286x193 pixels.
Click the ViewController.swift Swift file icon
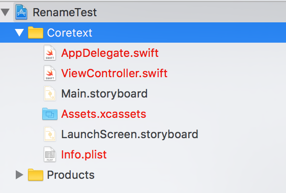pyautogui.click(x=50, y=73)
